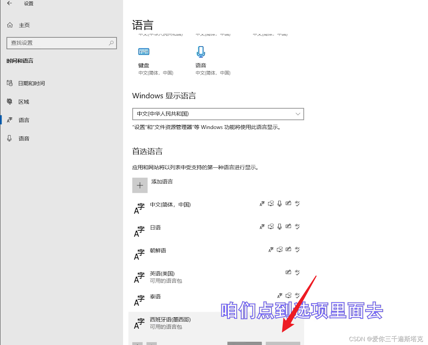
Task: Open the 语音 microphone tile in the main pane
Action: pos(213,61)
